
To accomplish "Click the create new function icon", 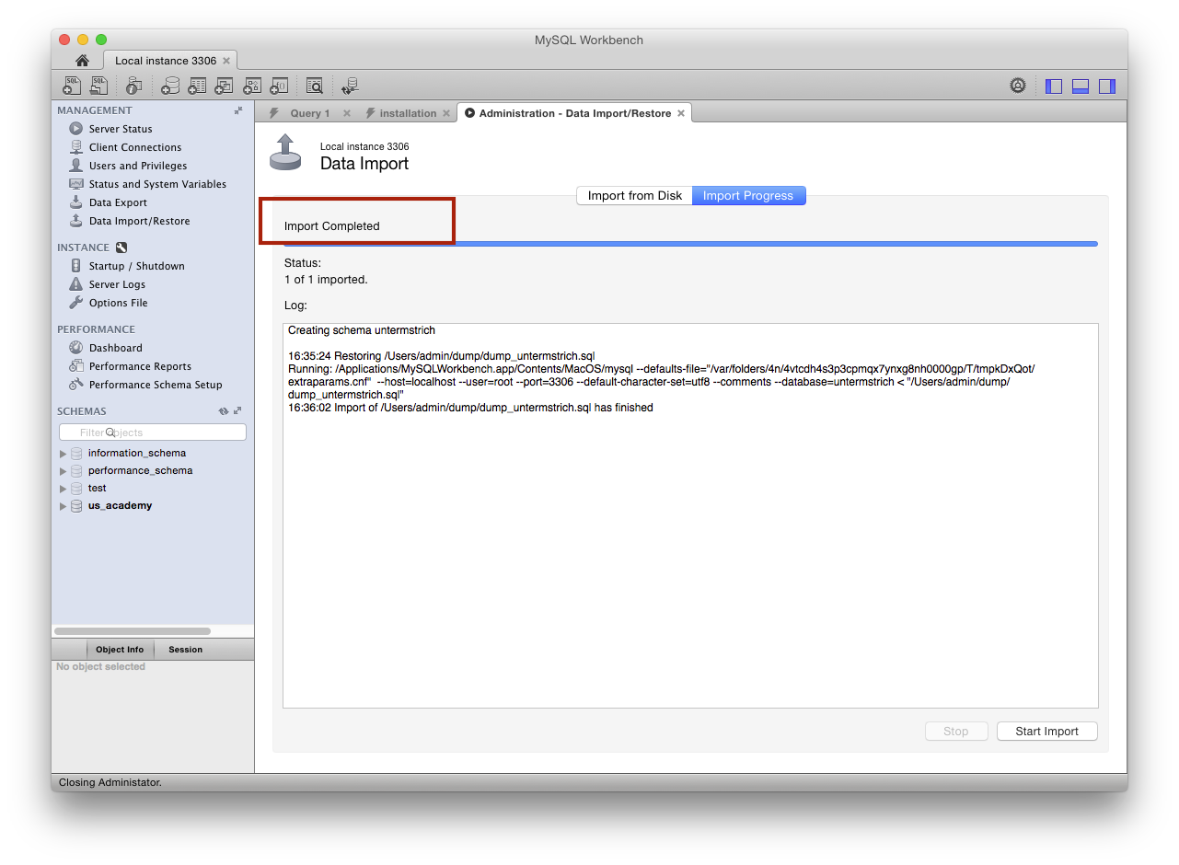I will coord(279,86).
